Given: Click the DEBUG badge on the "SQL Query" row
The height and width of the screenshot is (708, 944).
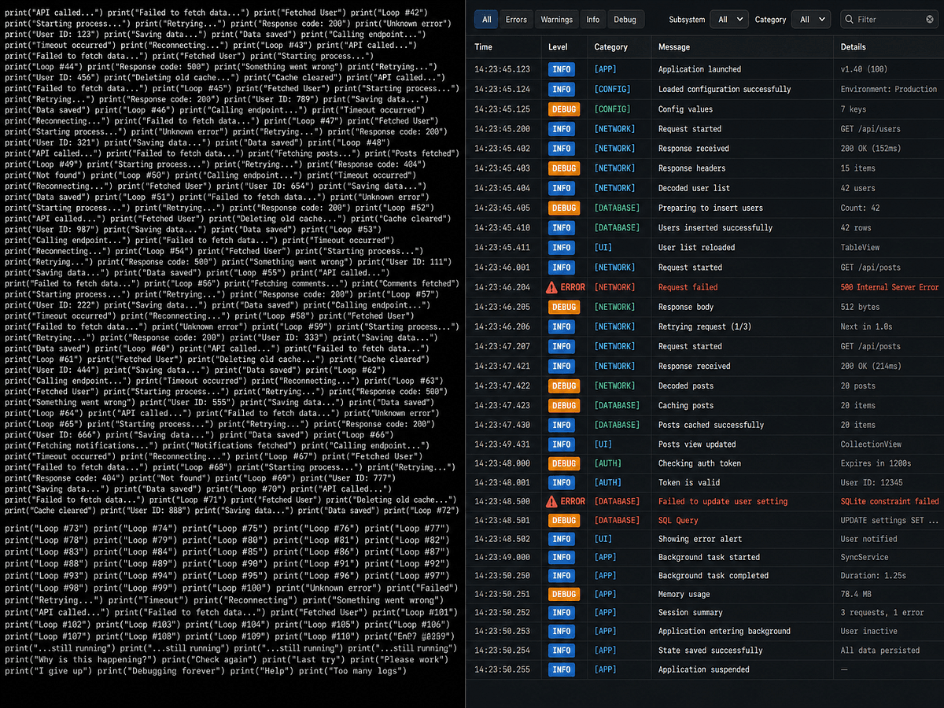Looking at the screenshot, I should pyautogui.click(x=563, y=520).
